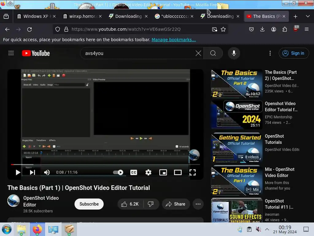Search with your voice microphone

pos(234,53)
